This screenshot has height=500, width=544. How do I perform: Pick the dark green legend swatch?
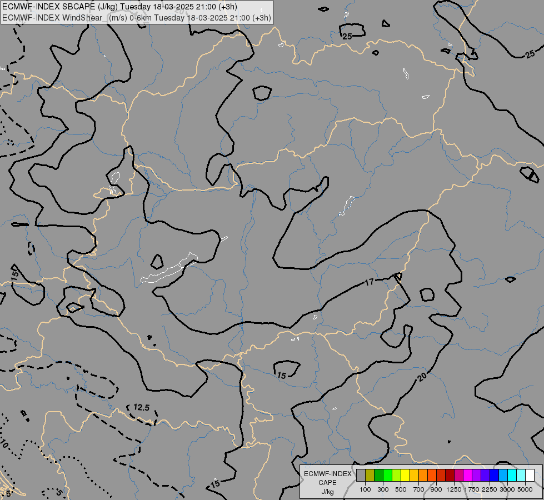click(x=379, y=476)
